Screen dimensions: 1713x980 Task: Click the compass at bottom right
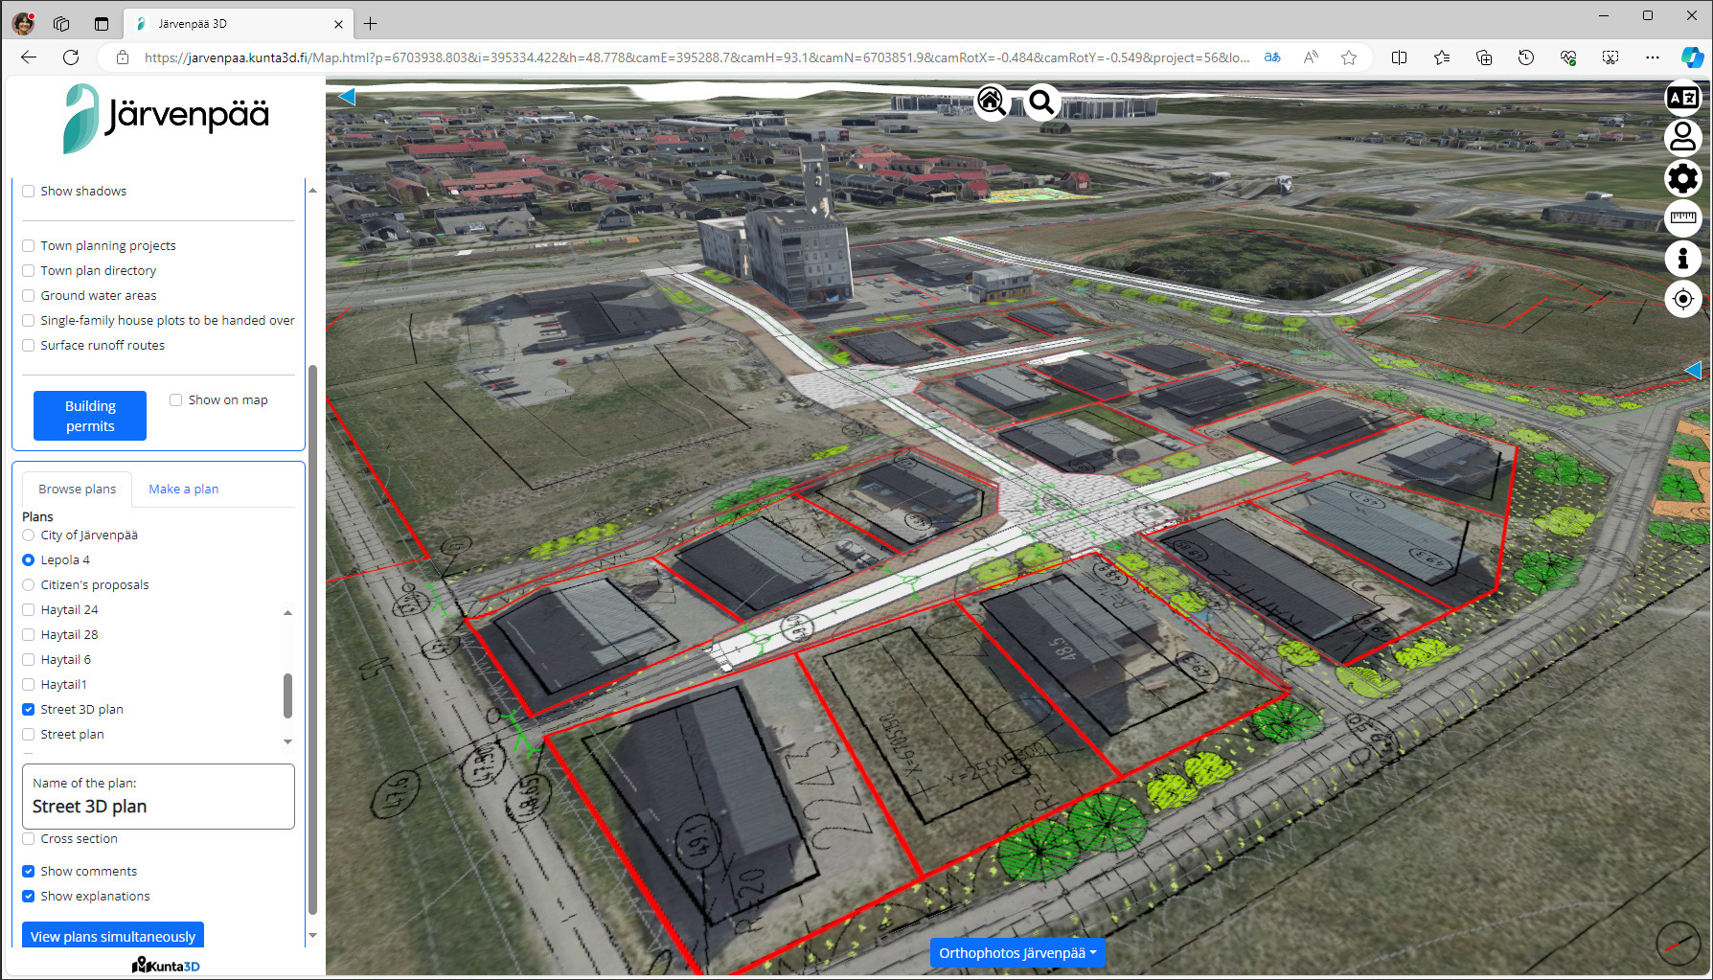pos(1679,943)
